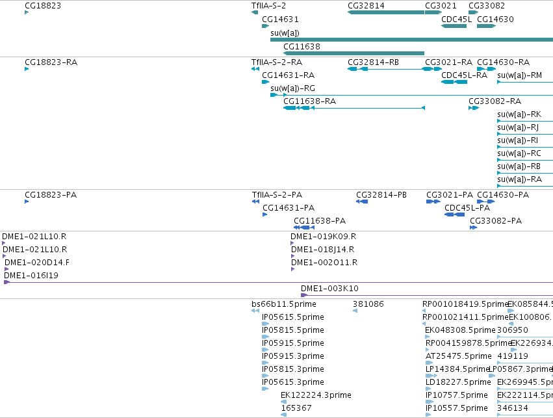Select the CG33082-RA transcript label
This screenshot has height=418, width=553.
[x=495, y=101]
